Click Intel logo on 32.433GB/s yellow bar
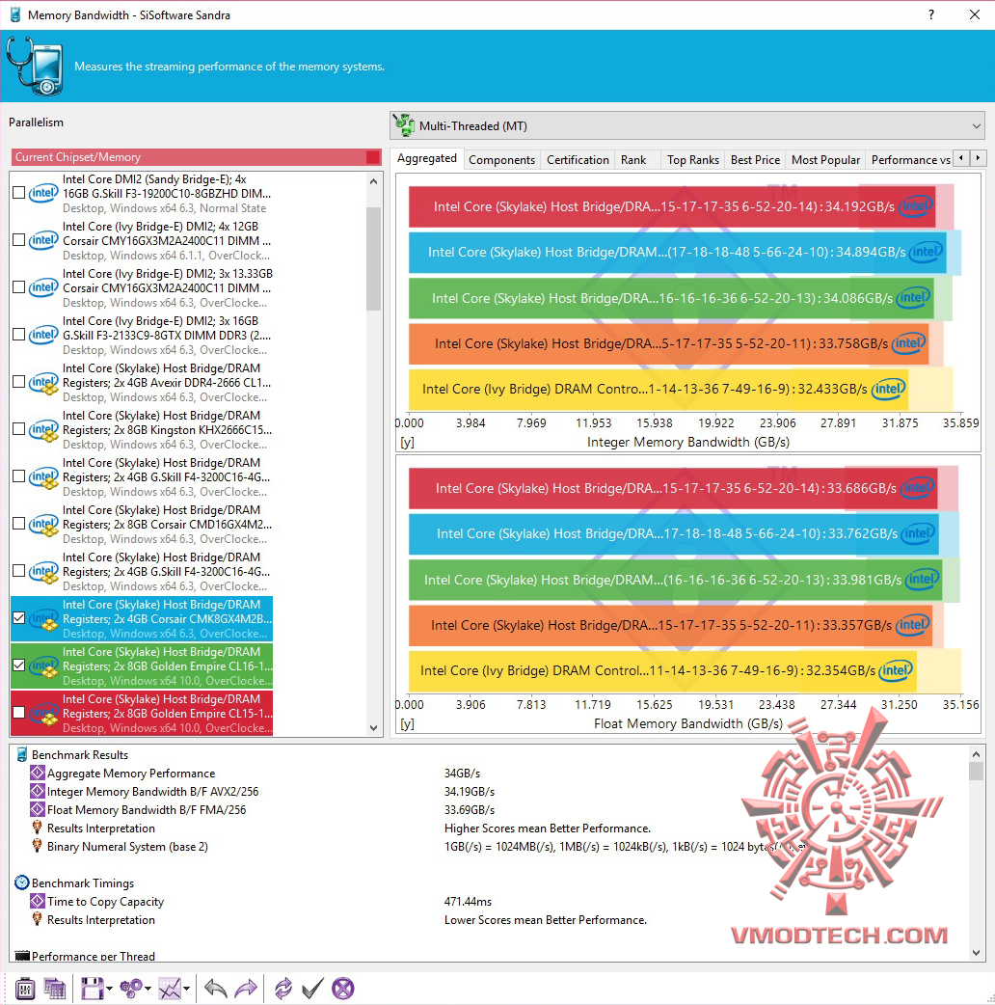The image size is (995, 1005). pyautogui.click(x=889, y=389)
